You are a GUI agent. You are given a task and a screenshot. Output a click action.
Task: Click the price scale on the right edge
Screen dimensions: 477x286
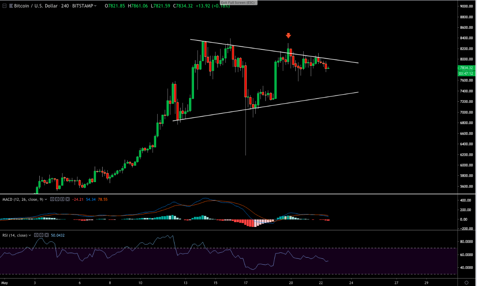pos(466,112)
